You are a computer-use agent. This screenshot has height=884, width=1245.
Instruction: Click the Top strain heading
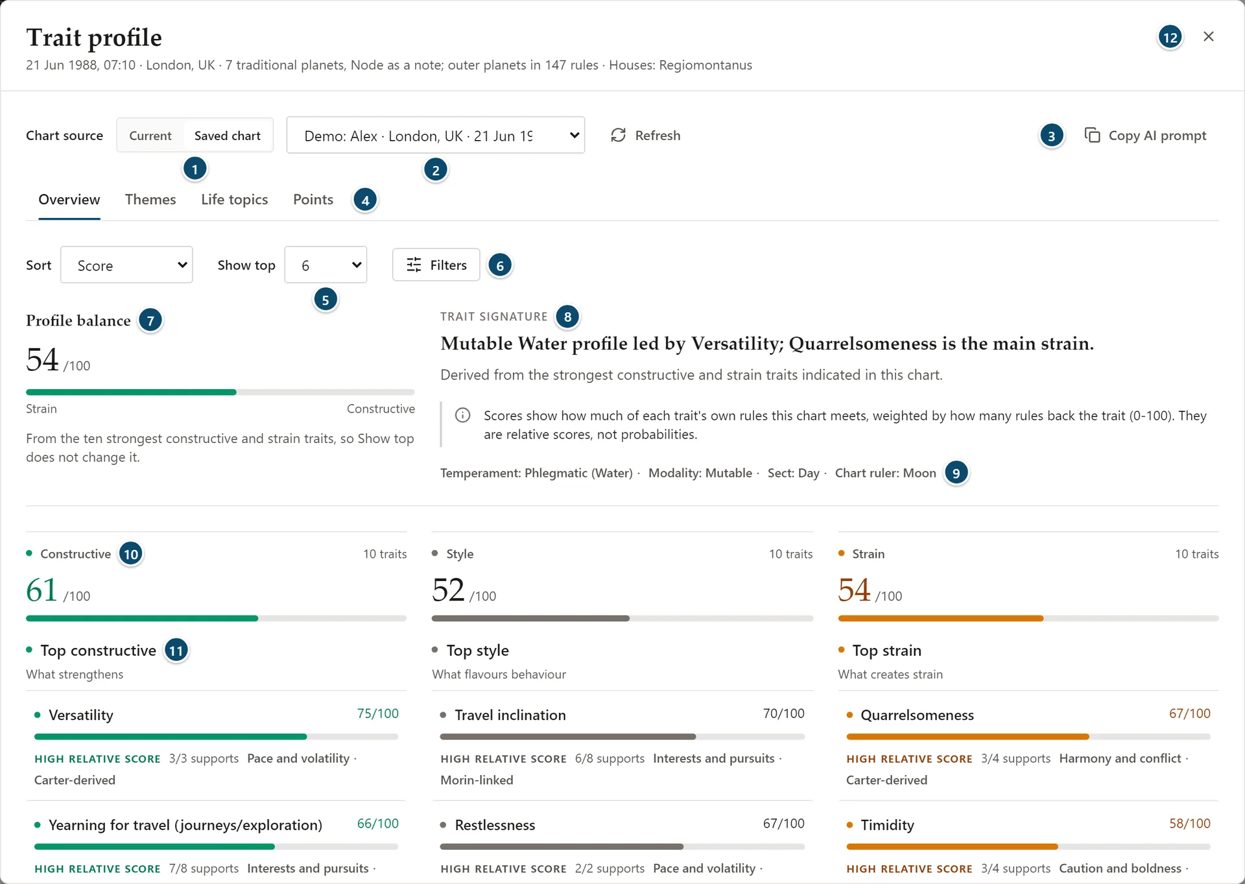tap(886, 651)
